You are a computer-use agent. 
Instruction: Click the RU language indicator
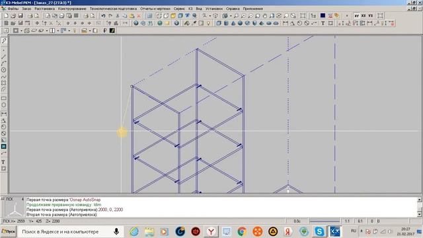coord(354,231)
